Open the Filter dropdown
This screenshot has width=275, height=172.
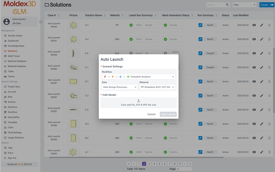[244, 5]
